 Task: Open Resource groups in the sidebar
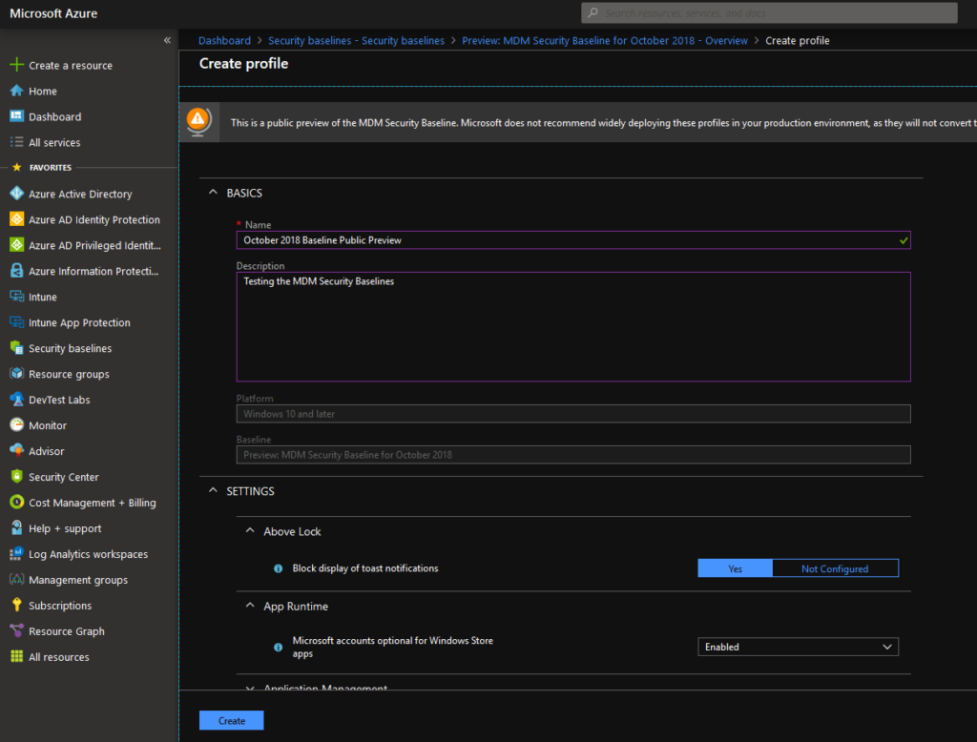69,374
